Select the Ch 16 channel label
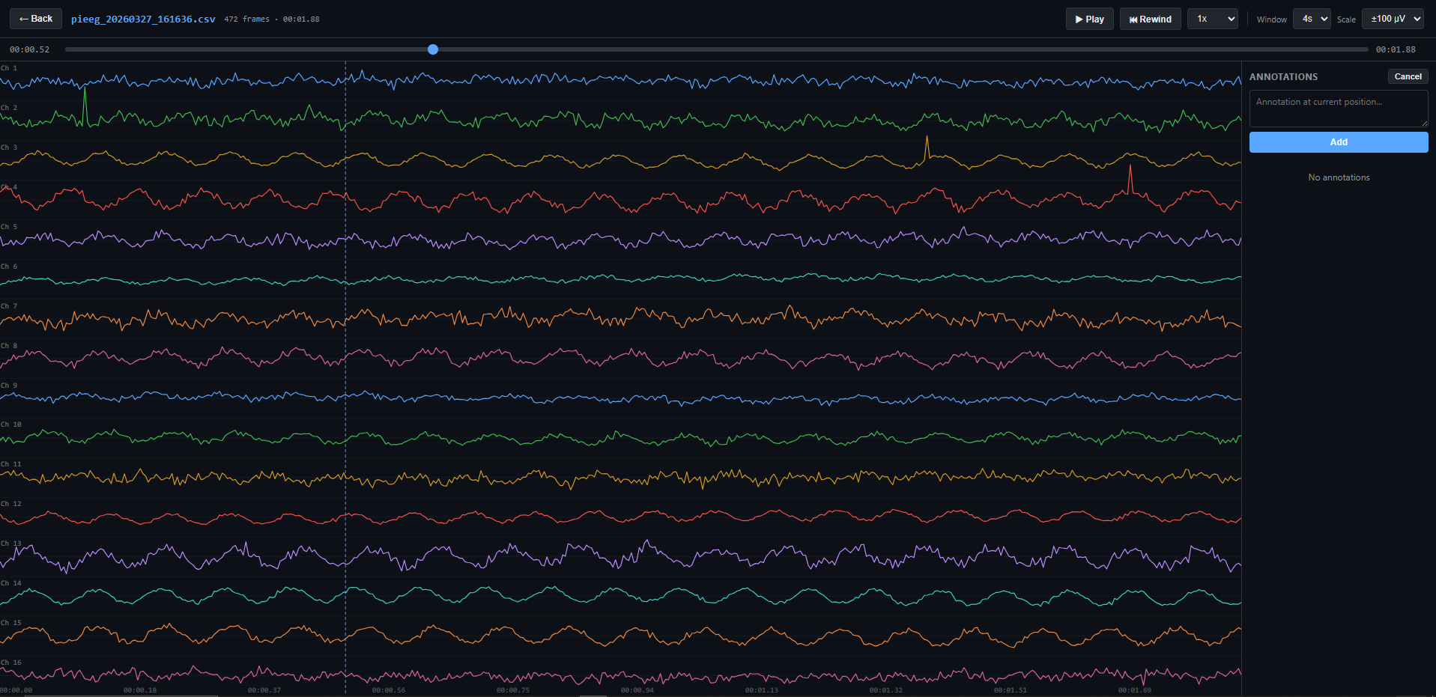The height and width of the screenshot is (697, 1436). 11,663
